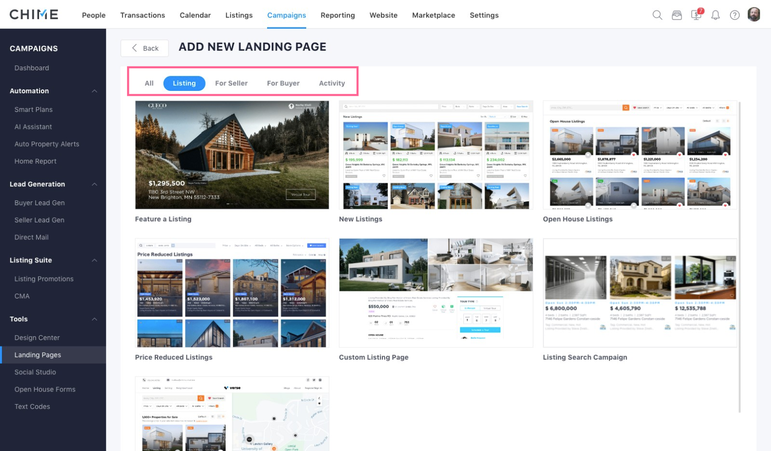771x451 pixels.
Task: Choose the verse map search template thumbnail
Action: click(x=232, y=413)
